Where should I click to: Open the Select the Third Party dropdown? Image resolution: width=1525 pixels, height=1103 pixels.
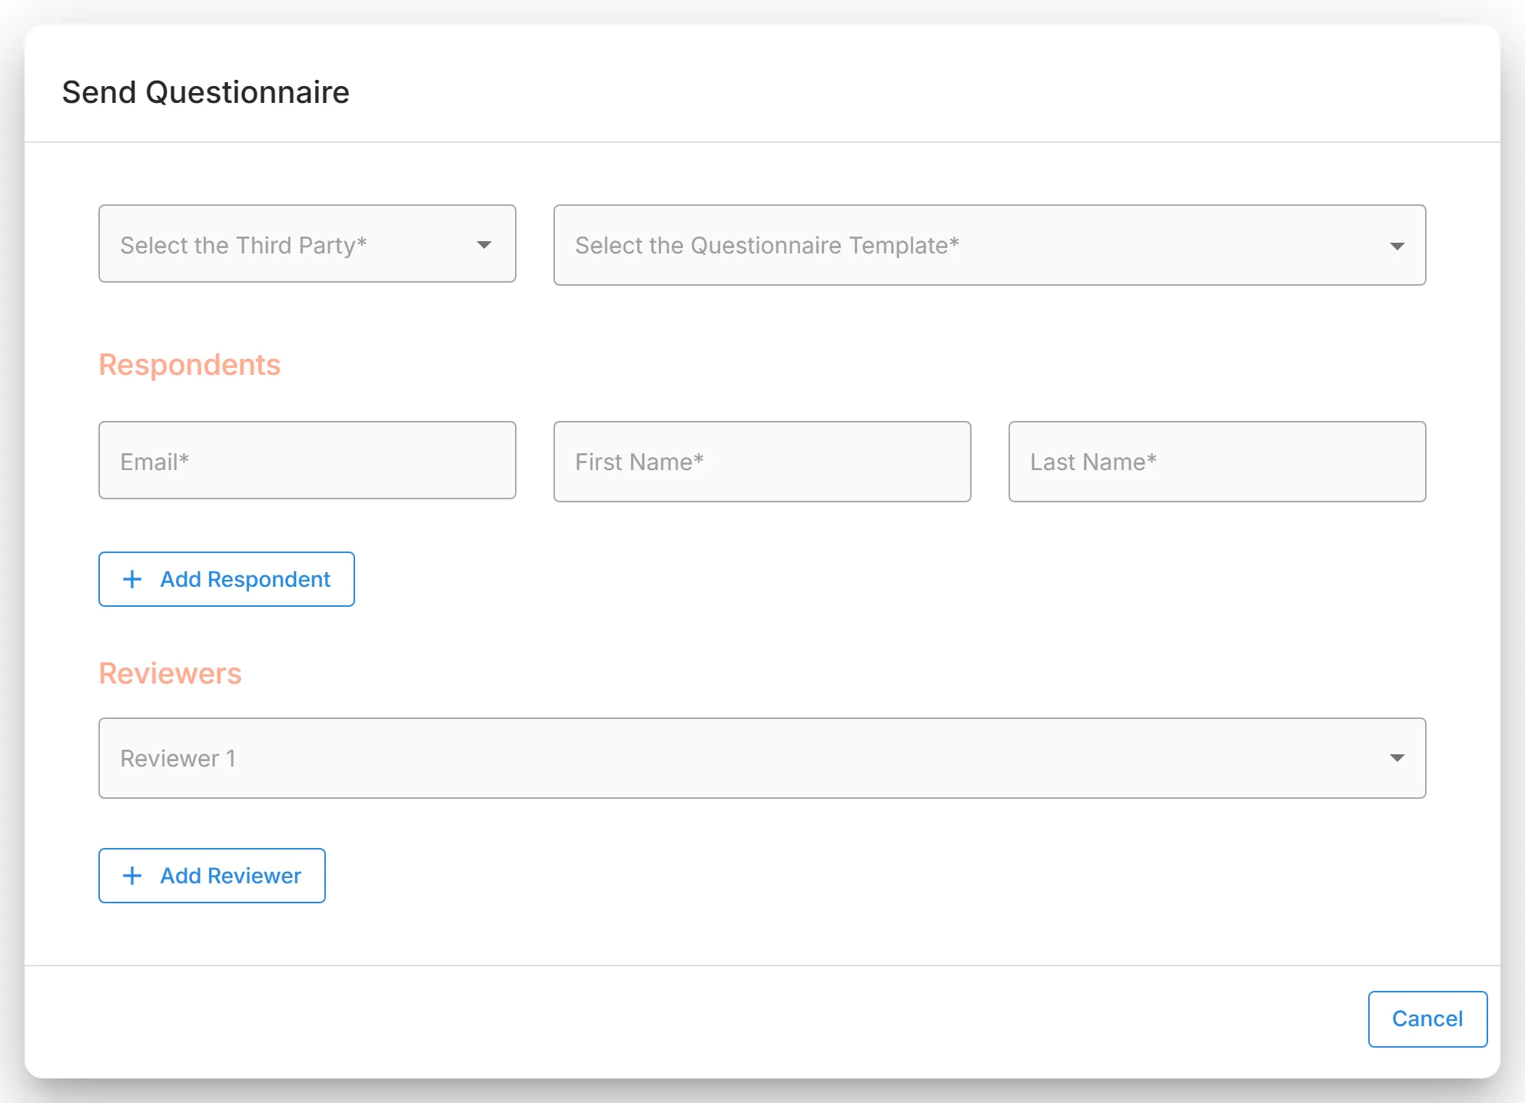pyautogui.click(x=307, y=243)
